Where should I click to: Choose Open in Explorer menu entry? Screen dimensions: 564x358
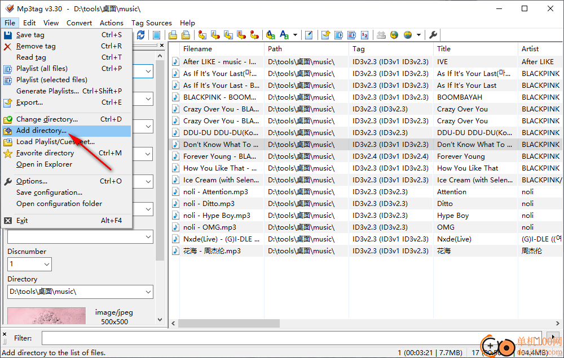click(x=67, y=164)
